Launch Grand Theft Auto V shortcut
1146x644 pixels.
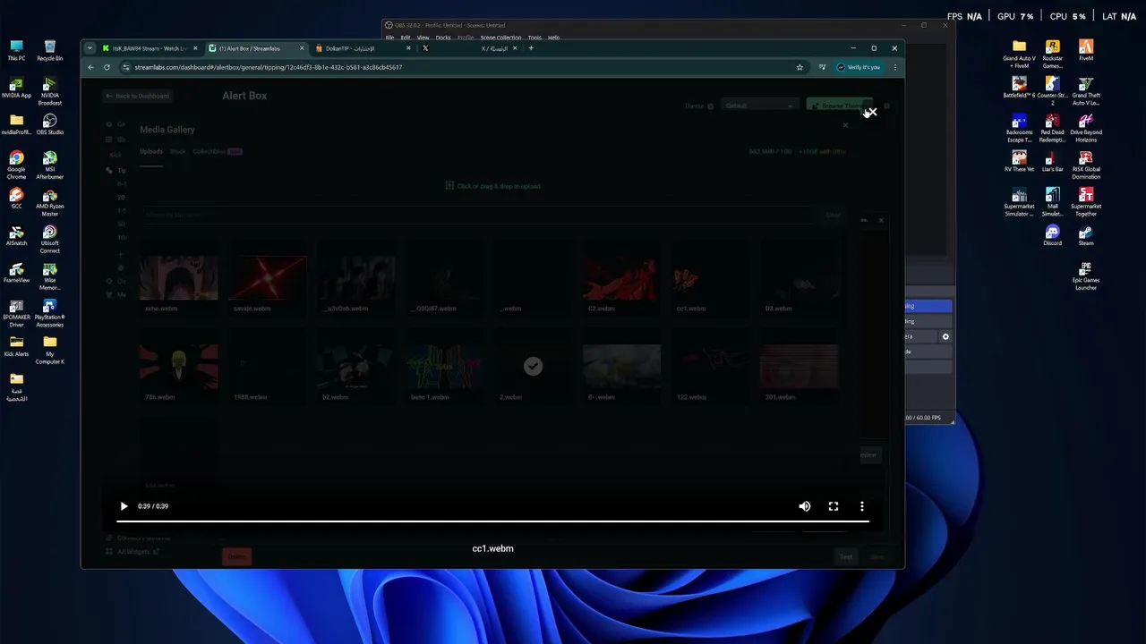(x=1086, y=90)
